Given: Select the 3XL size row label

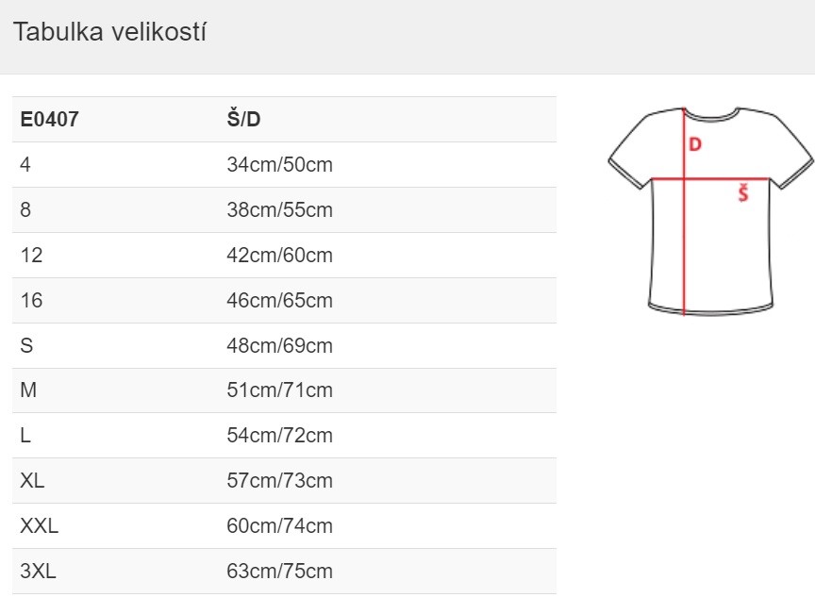Looking at the screenshot, I should (x=38, y=571).
